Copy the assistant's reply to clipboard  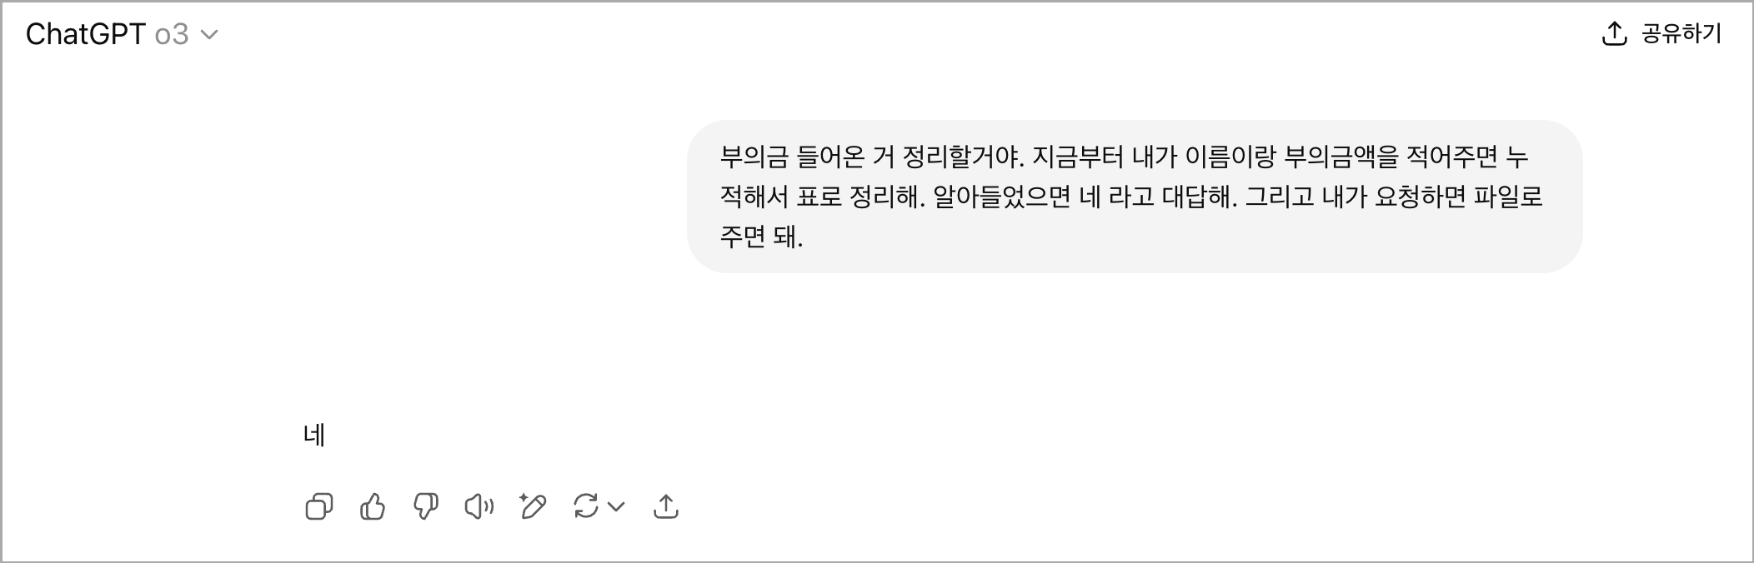(319, 506)
